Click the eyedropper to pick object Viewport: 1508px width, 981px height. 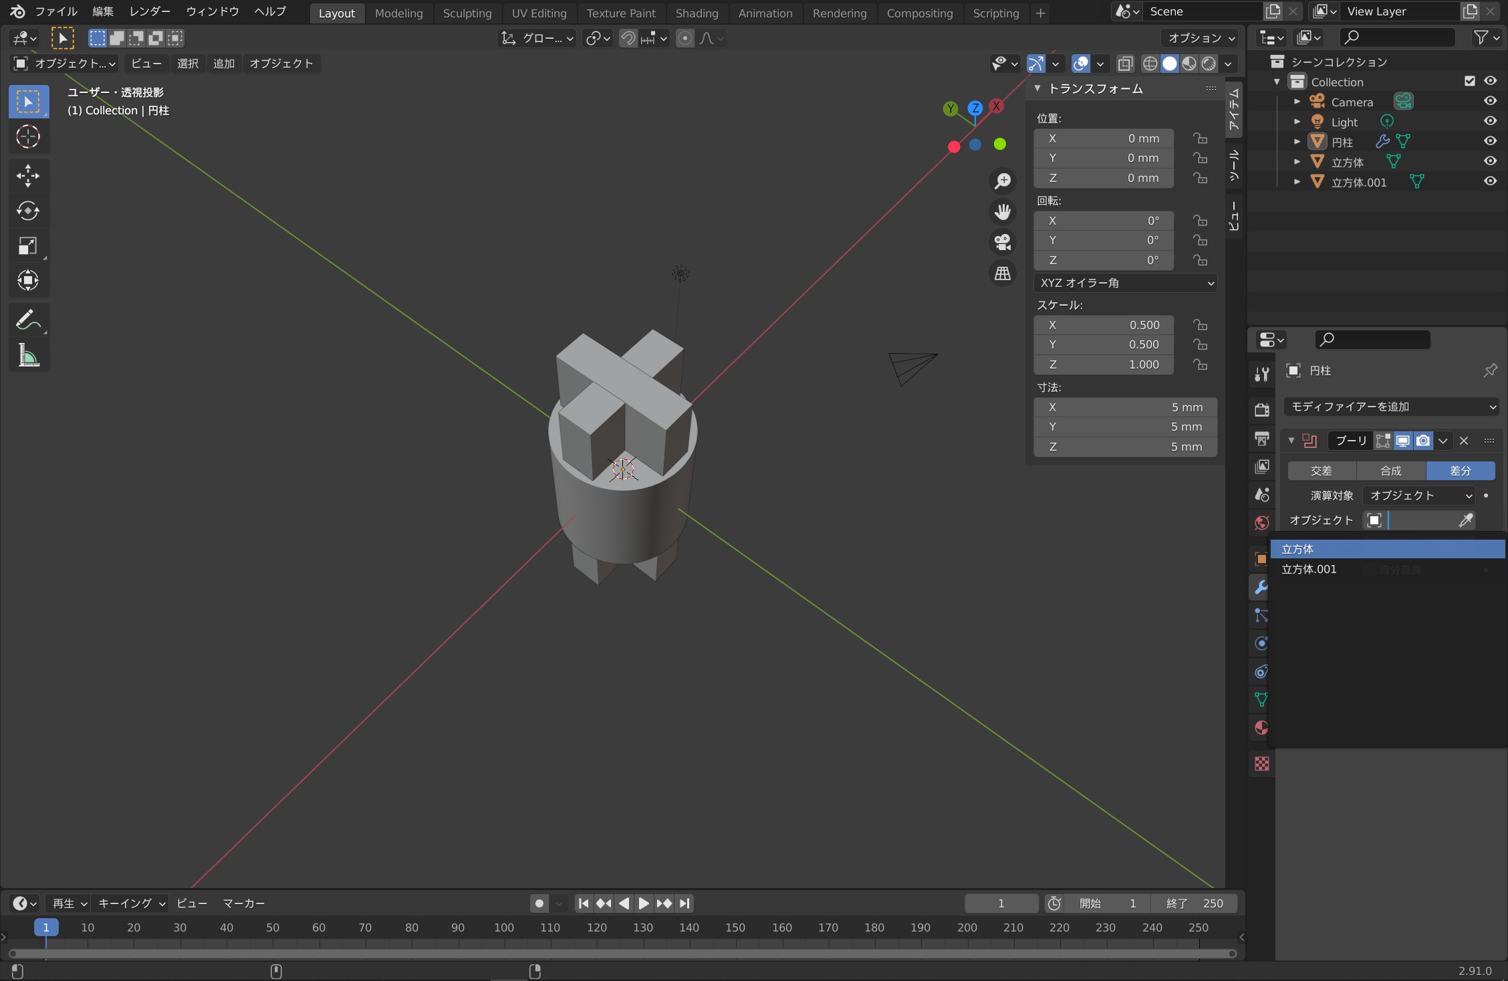coord(1465,520)
